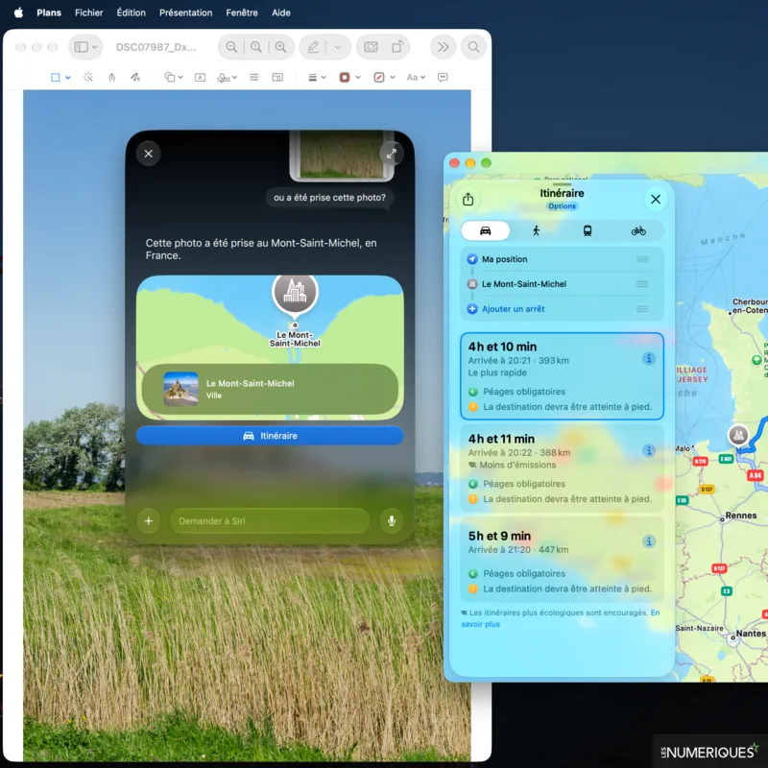Select the Sketch pen tool

pyautogui.click(x=111, y=78)
